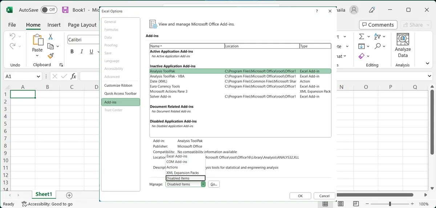Sort add-ins by Name column header
This screenshot has width=436, height=208.
coord(187,46)
